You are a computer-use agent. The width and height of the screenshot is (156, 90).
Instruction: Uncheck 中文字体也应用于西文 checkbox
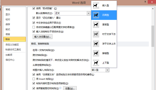[34, 23]
